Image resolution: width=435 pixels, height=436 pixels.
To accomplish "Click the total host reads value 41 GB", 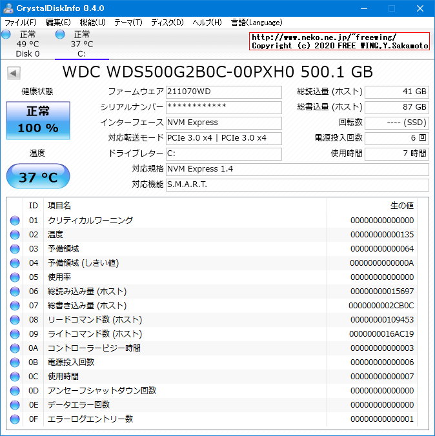I will tap(396, 92).
